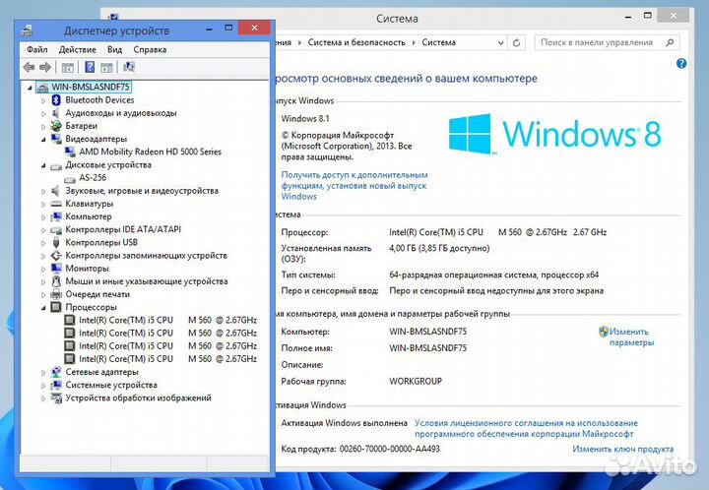This screenshot has width=709, height=490.
Task: Click the Батареи battery icon
Action: coord(56,126)
